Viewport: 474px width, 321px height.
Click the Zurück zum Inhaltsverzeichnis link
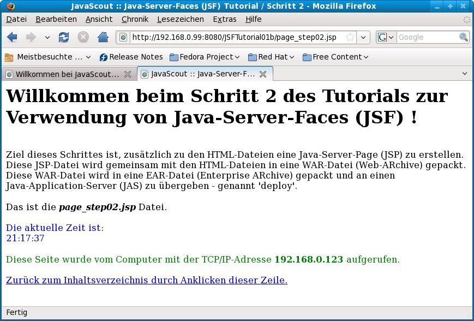[x=146, y=280]
